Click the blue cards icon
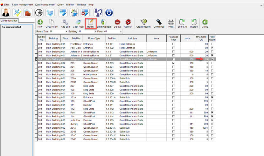Image resolution: width=264 pixels, height=156 pixels. [x=50, y=13]
